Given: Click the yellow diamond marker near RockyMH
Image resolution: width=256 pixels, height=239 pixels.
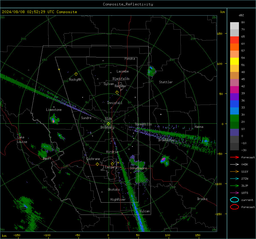Looking at the screenshot, I should tap(76, 74).
